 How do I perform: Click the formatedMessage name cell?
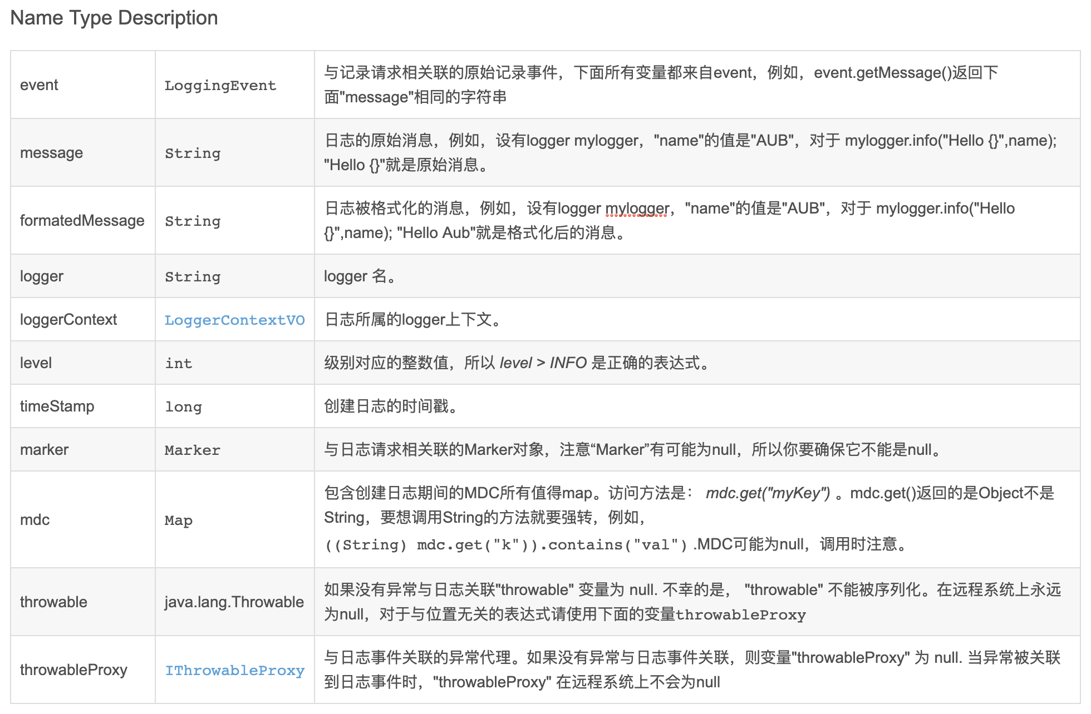[x=81, y=220]
